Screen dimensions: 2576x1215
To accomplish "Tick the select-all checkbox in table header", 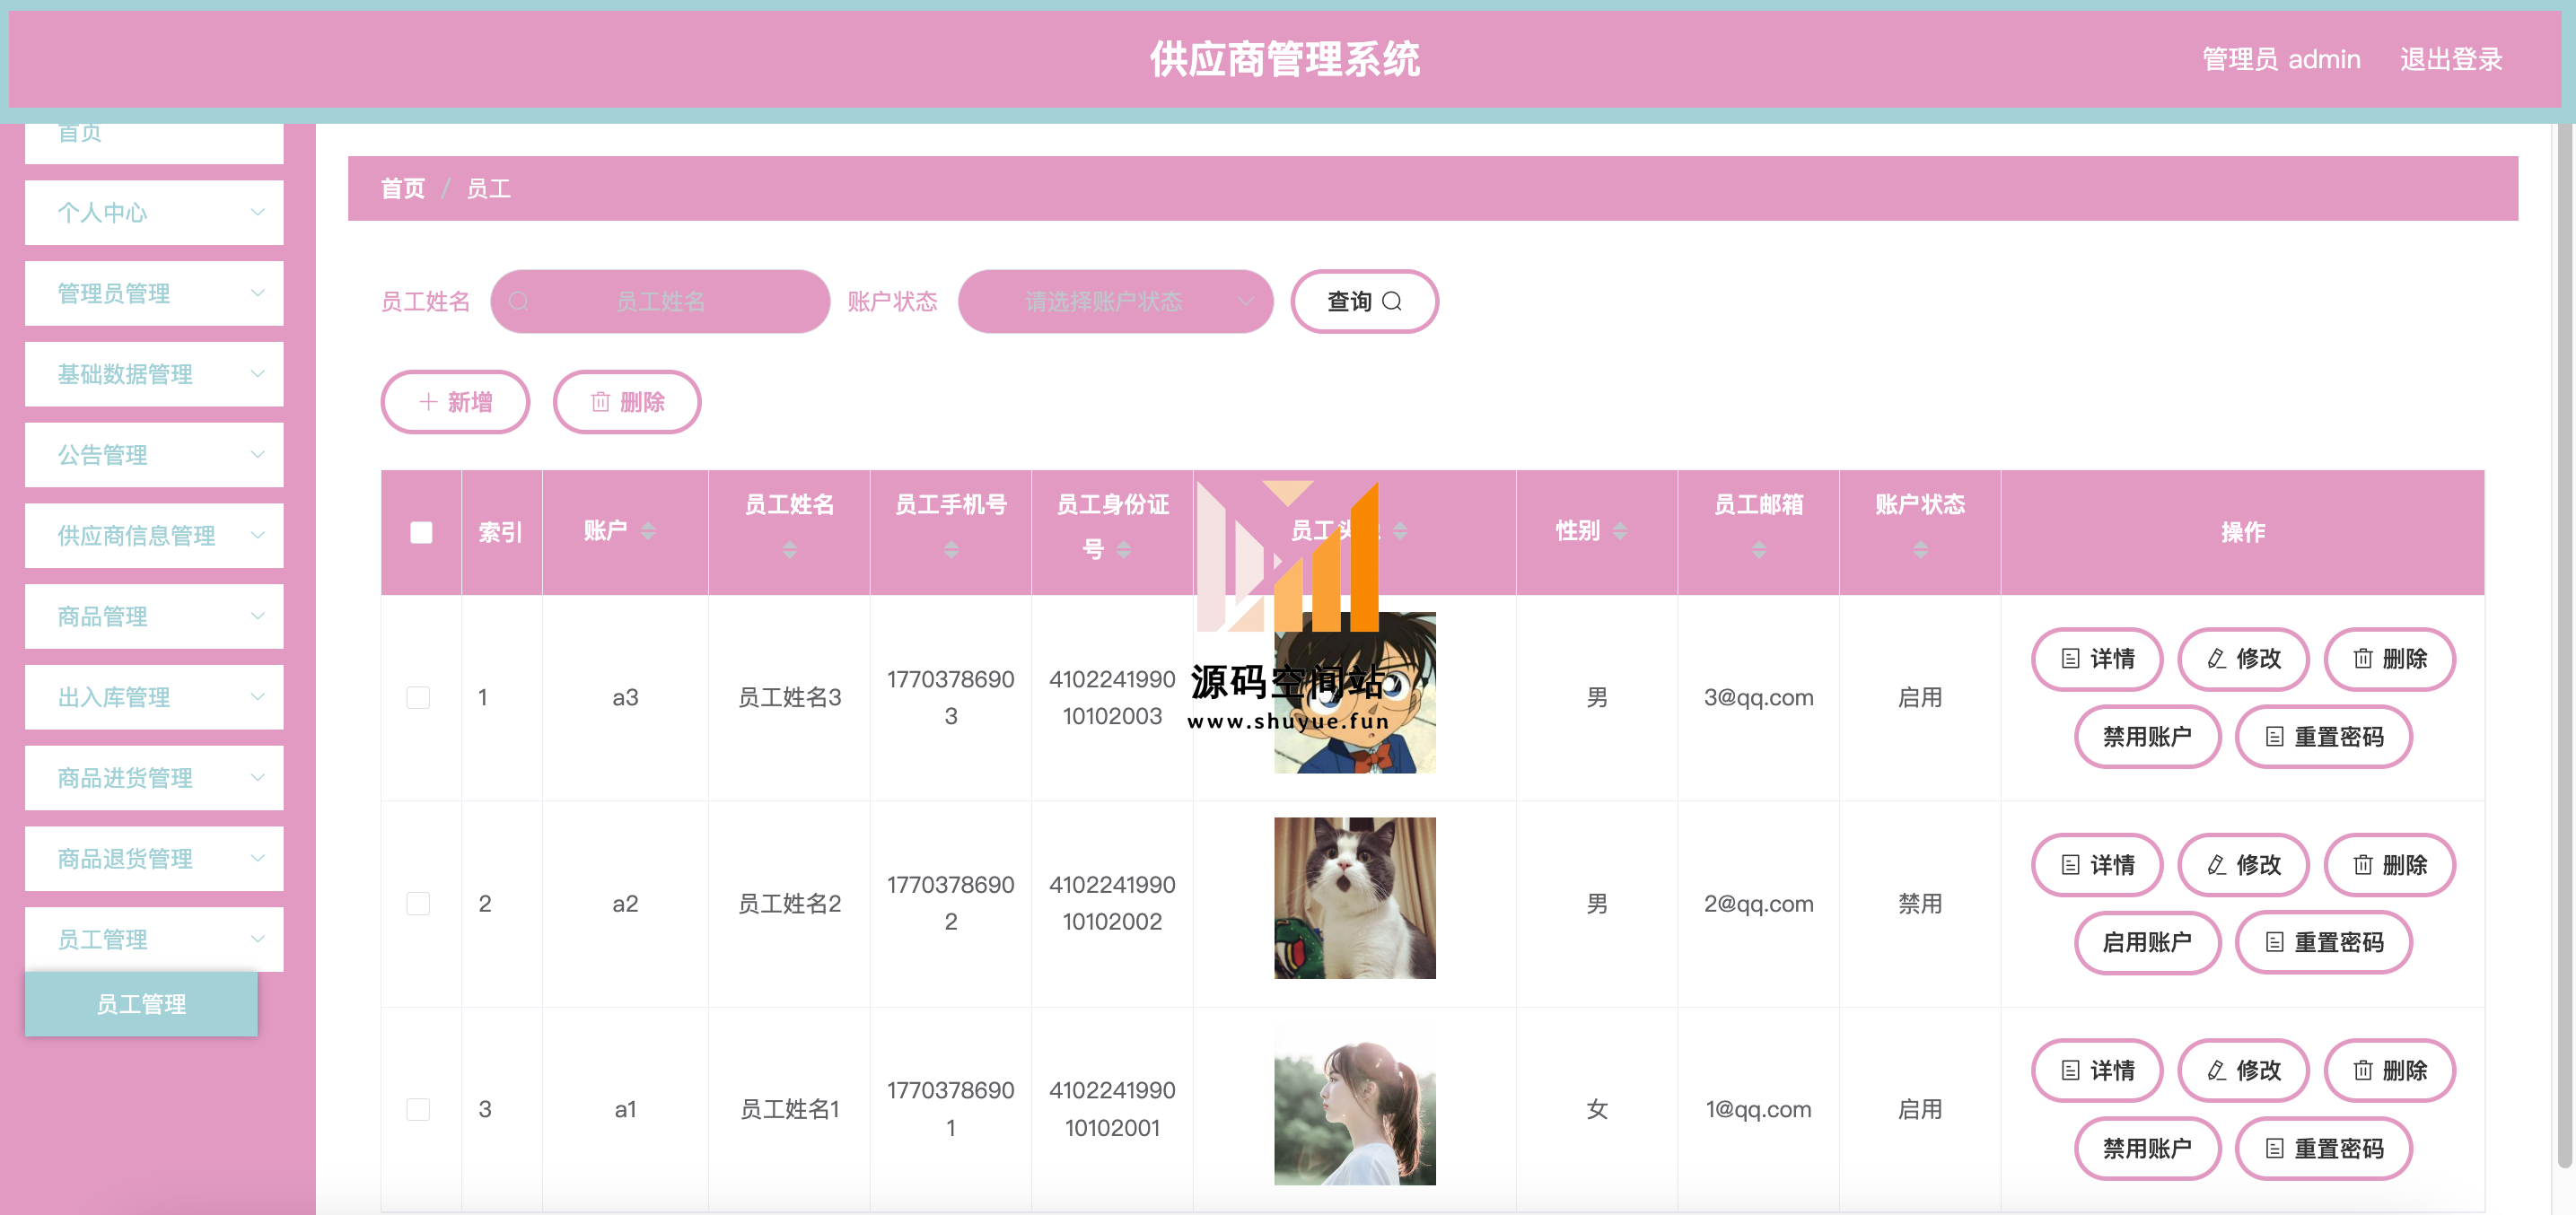I will click(421, 532).
